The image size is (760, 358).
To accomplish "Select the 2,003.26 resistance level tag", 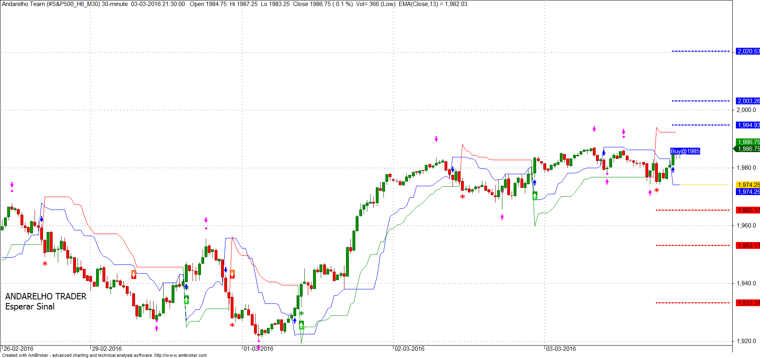I will coord(748,101).
